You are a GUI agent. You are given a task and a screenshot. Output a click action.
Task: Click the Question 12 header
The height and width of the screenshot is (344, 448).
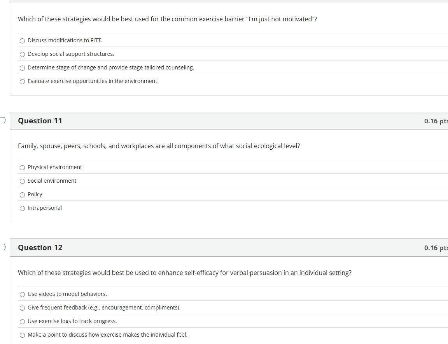click(x=40, y=247)
